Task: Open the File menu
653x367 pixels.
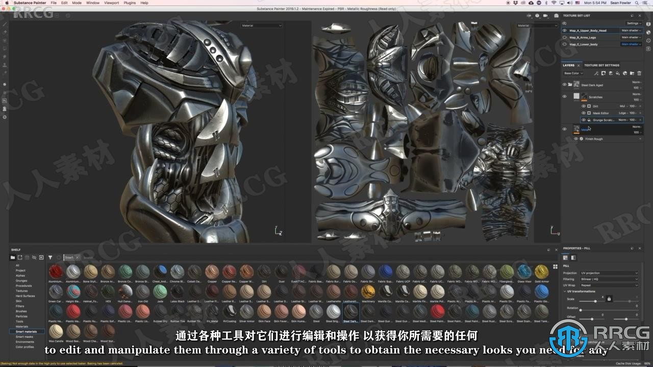Action: click(54, 3)
